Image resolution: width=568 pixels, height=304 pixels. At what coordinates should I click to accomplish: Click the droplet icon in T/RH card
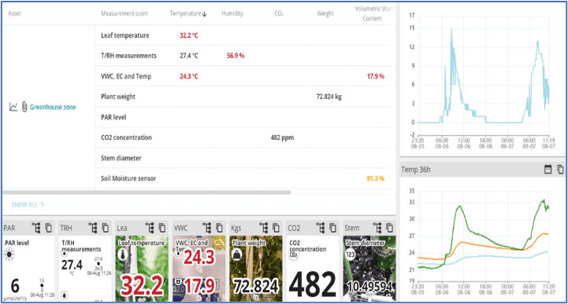click(x=65, y=295)
